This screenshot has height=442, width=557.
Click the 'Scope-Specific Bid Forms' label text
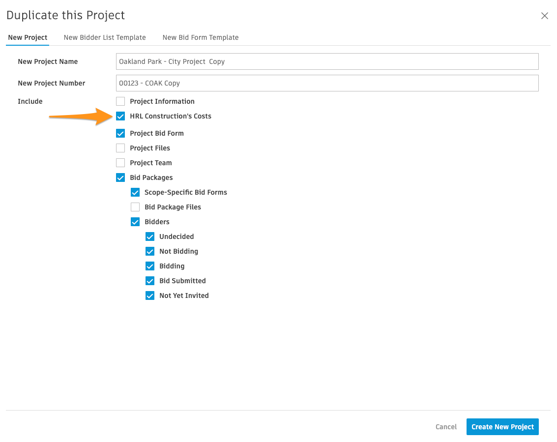[x=186, y=192]
